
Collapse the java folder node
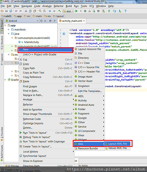(9, 34)
